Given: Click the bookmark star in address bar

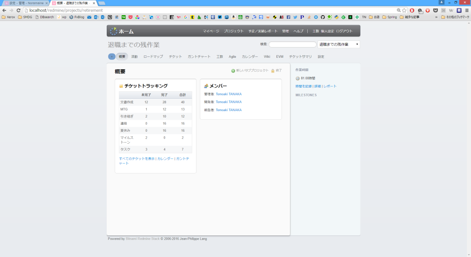Looking at the screenshot, I should coord(404,10).
